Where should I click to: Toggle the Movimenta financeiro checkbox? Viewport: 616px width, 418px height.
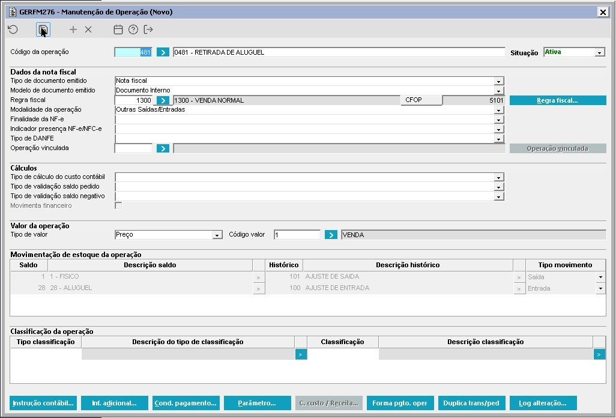tap(118, 206)
